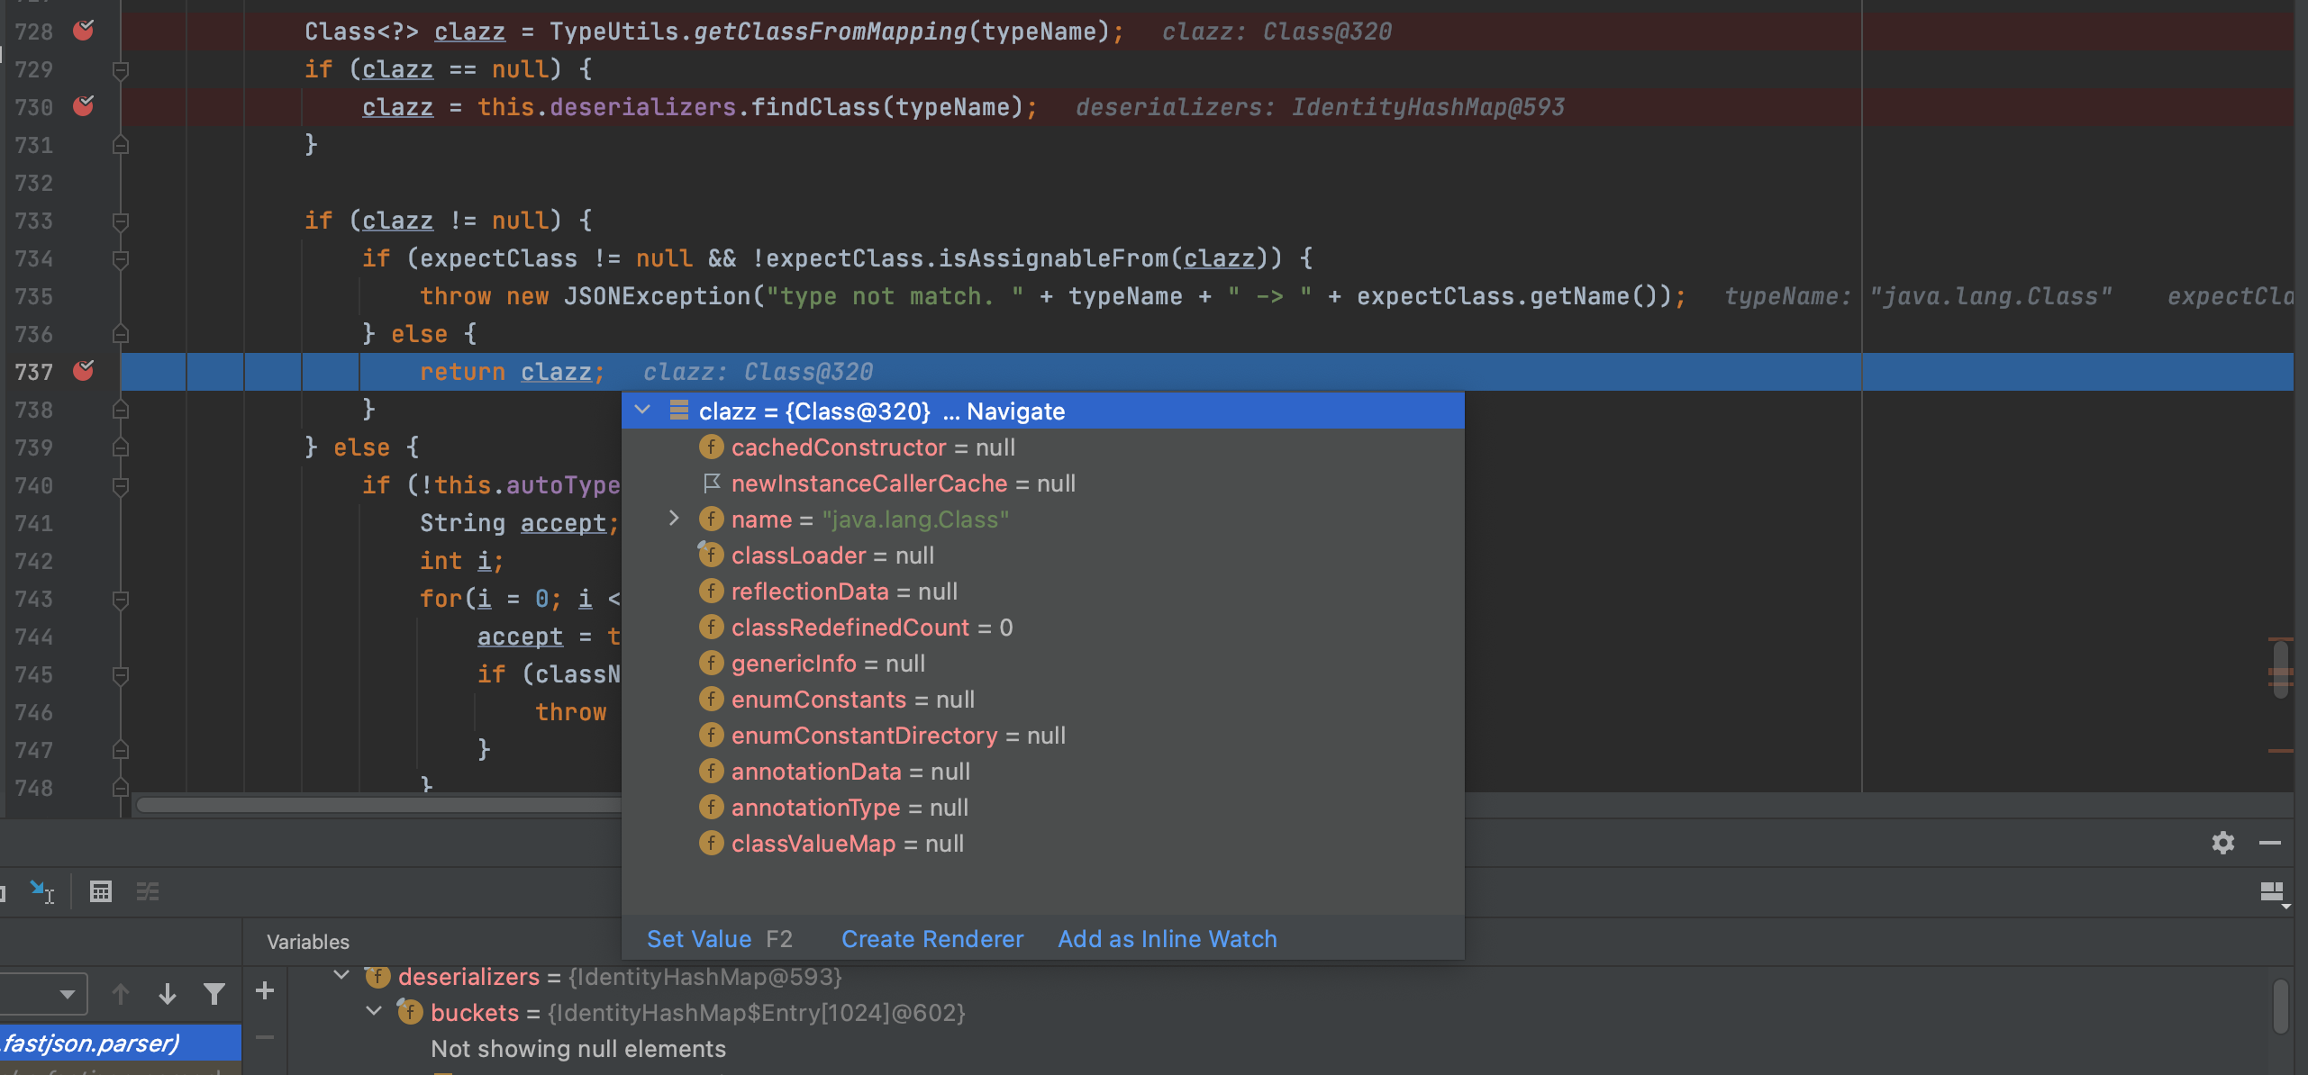Screen dimensions: 2308x1075
Task: Click the name "java.lang.Class" value
Action: pos(915,519)
